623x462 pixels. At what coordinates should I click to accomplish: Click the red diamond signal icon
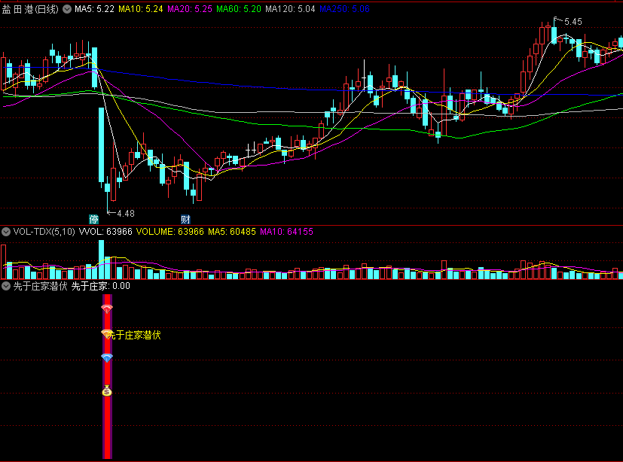pyautogui.click(x=107, y=309)
